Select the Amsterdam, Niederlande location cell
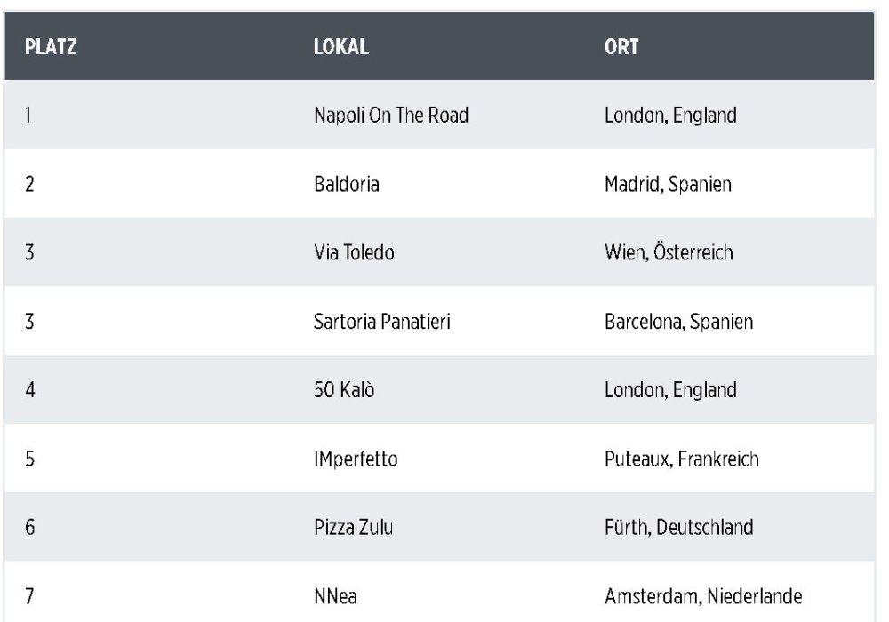Viewport: 889px width, 622px height. pos(703,595)
